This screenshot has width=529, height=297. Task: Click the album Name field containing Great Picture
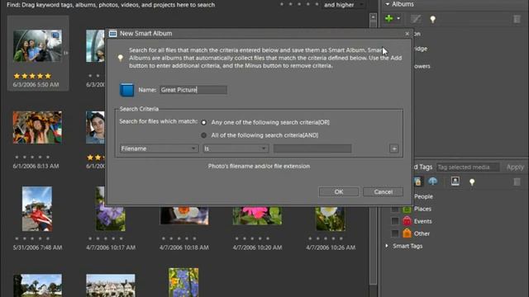193,90
